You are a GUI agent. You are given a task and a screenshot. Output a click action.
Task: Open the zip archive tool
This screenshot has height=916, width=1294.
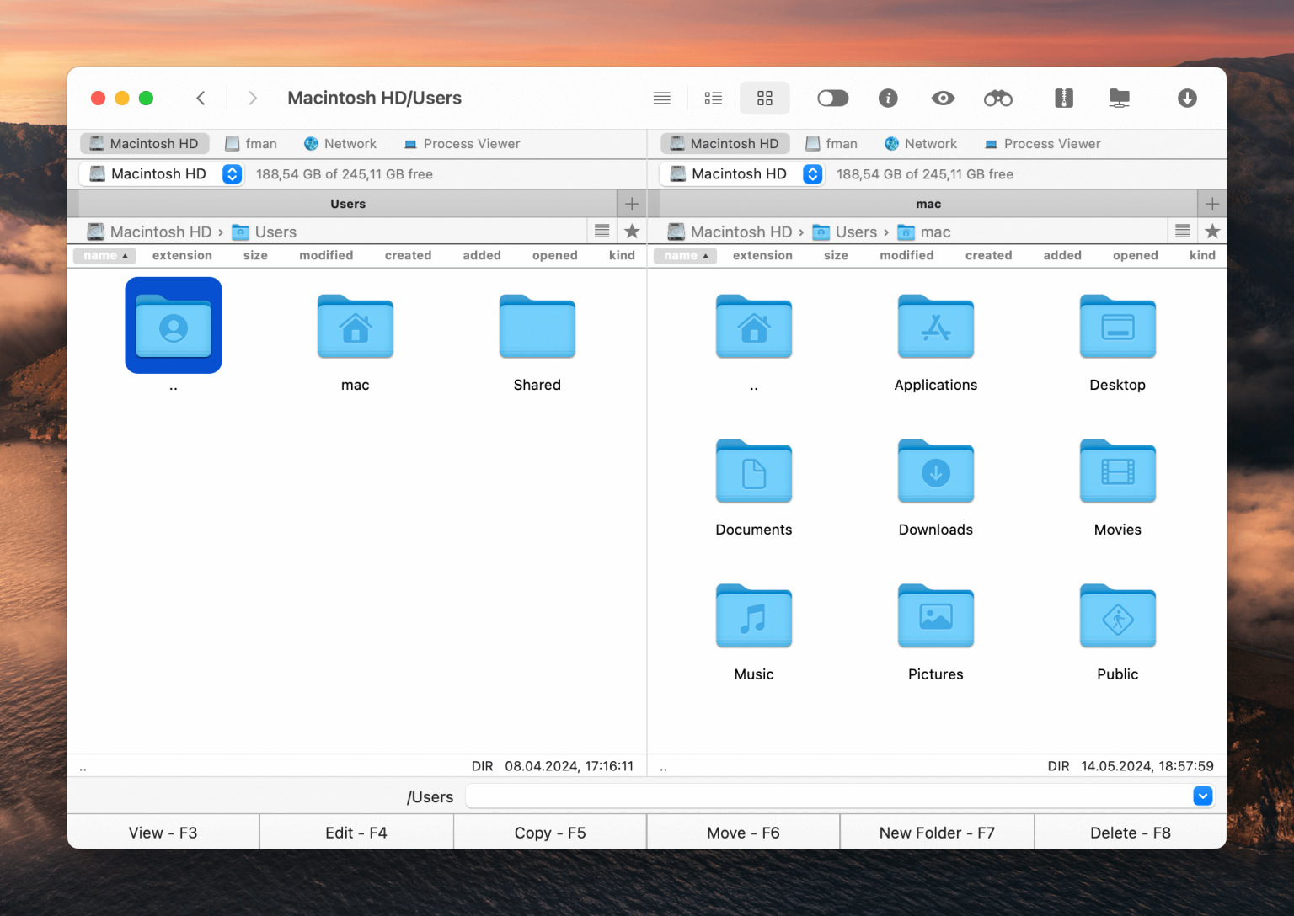click(x=1064, y=98)
